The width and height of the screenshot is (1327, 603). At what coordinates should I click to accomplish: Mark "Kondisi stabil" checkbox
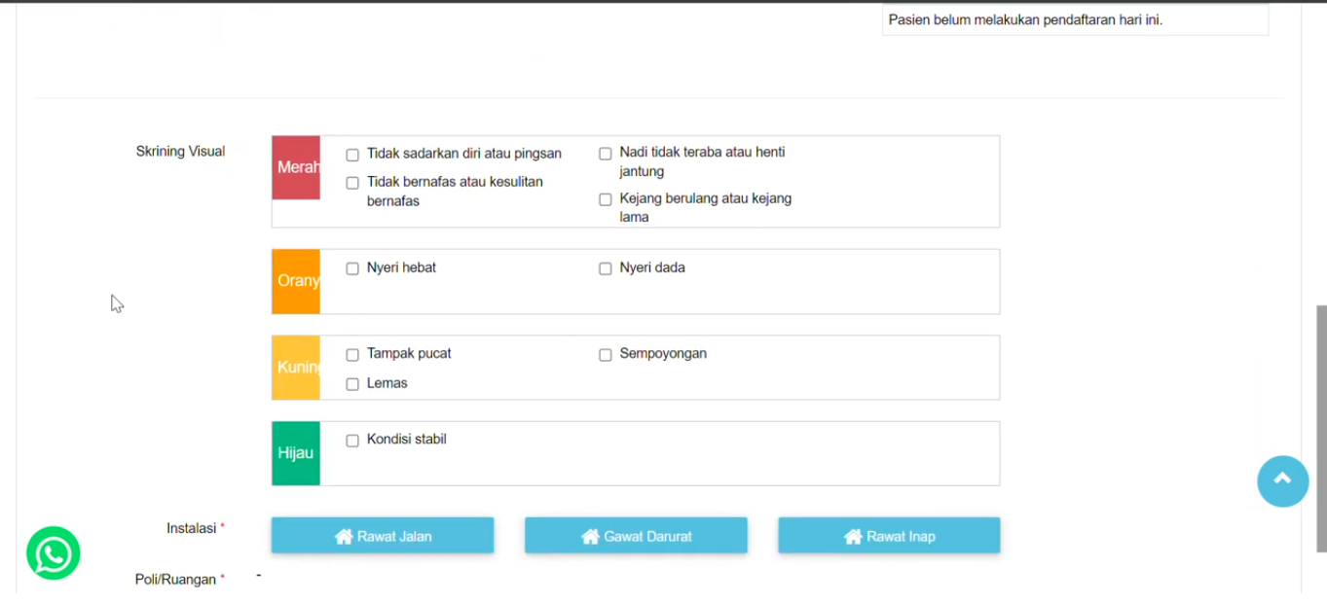352,441
